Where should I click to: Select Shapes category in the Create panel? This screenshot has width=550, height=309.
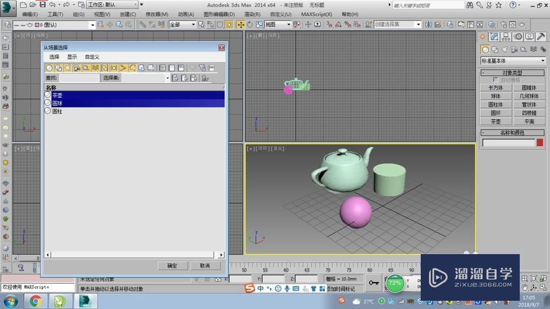(x=495, y=49)
